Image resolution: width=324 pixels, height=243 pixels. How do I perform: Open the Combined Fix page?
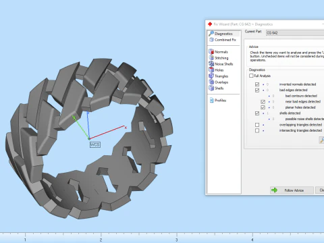(x=223, y=40)
